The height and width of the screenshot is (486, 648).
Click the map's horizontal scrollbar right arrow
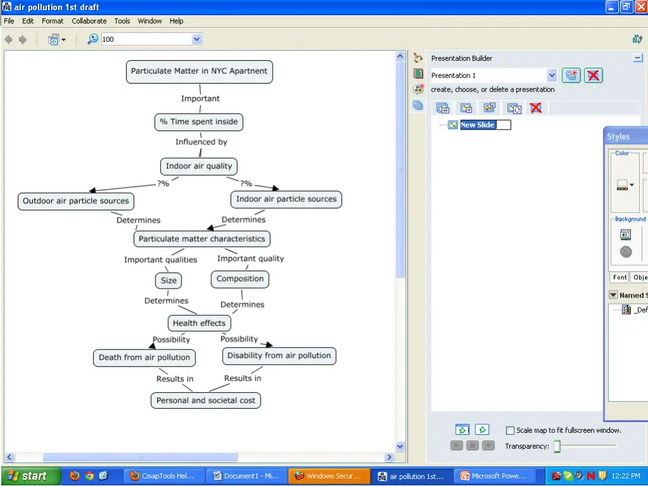point(389,457)
